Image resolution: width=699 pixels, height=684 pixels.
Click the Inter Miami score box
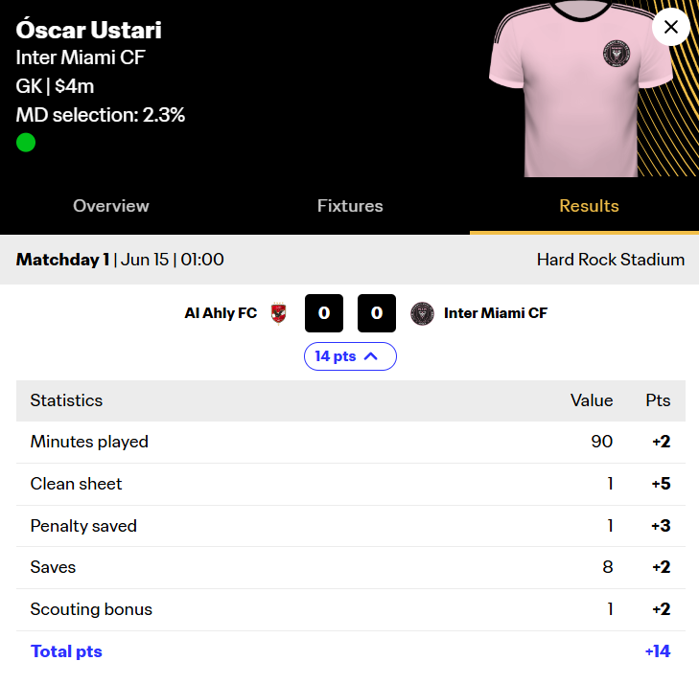pyautogui.click(x=377, y=313)
